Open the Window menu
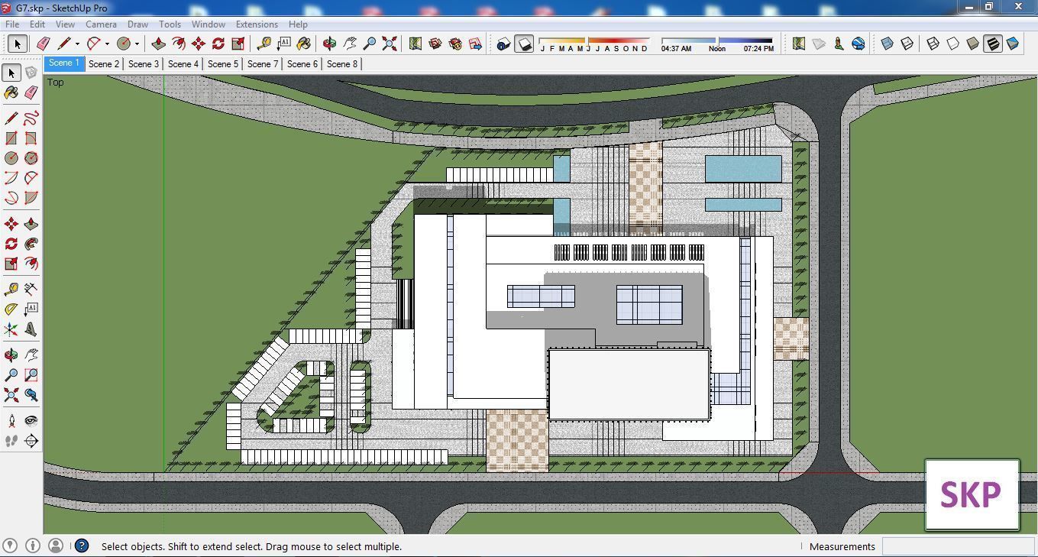The height and width of the screenshot is (557, 1038). (x=208, y=24)
